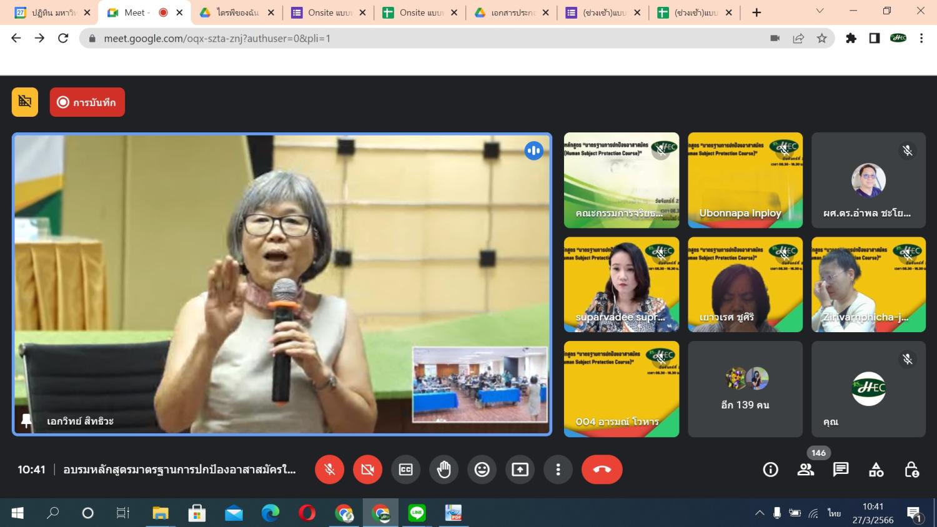
Task: Expand the Chrome tab search chevron
Action: pyautogui.click(x=820, y=11)
